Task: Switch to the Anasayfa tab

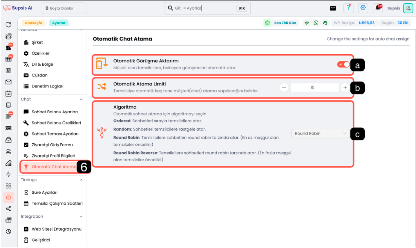Action: pyautogui.click(x=34, y=23)
